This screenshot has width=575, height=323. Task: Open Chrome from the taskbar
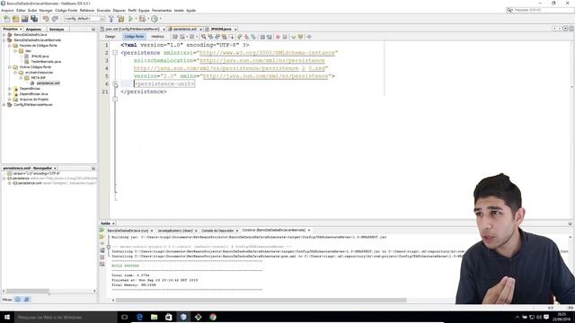click(213, 317)
